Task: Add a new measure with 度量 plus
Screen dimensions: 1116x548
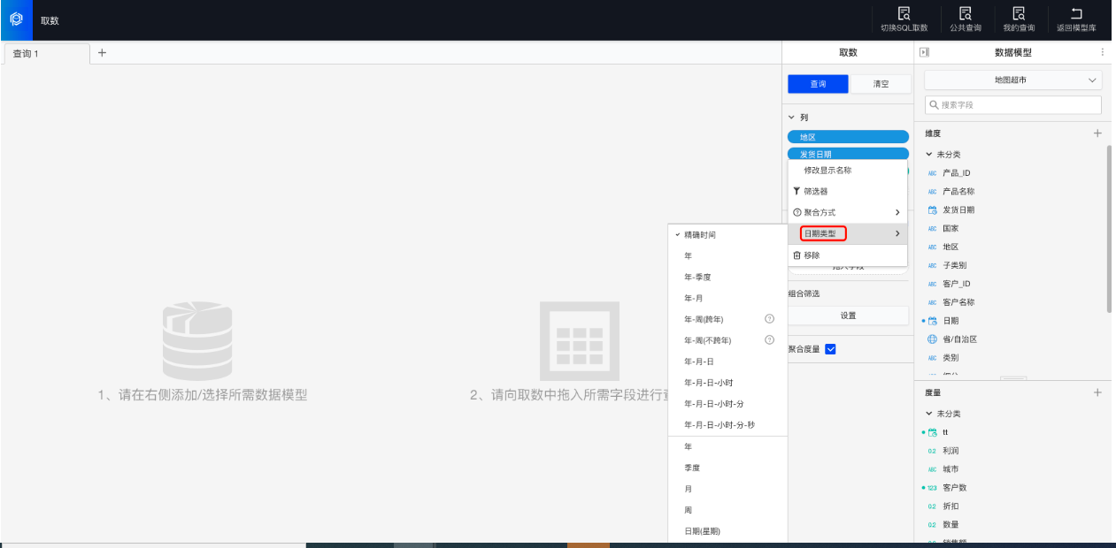Action: tap(1097, 392)
